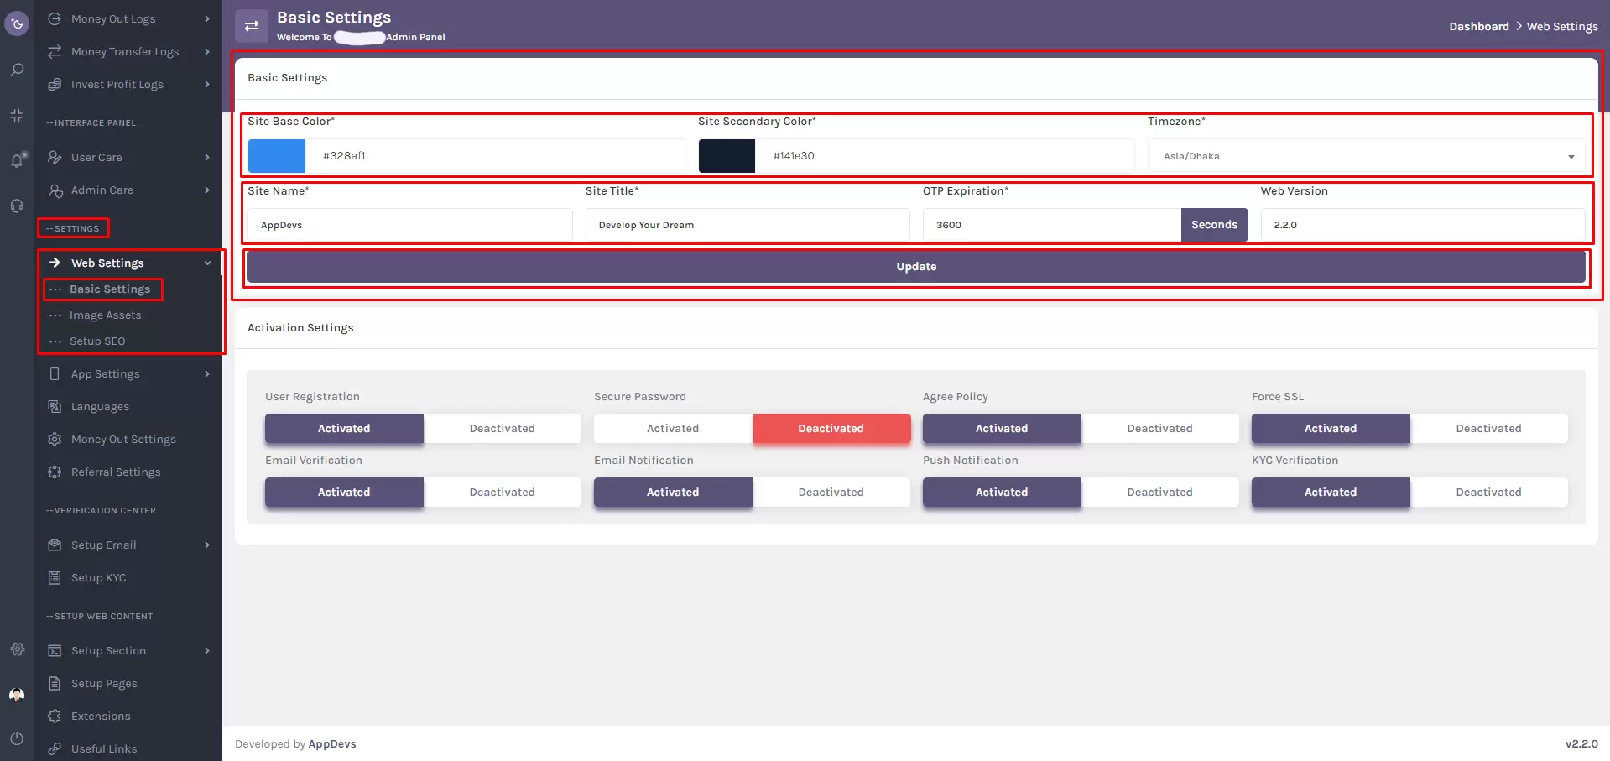Deactivate KYC Verification
This screenshot has height=761, width=1610.
(x=1488, y=492)
